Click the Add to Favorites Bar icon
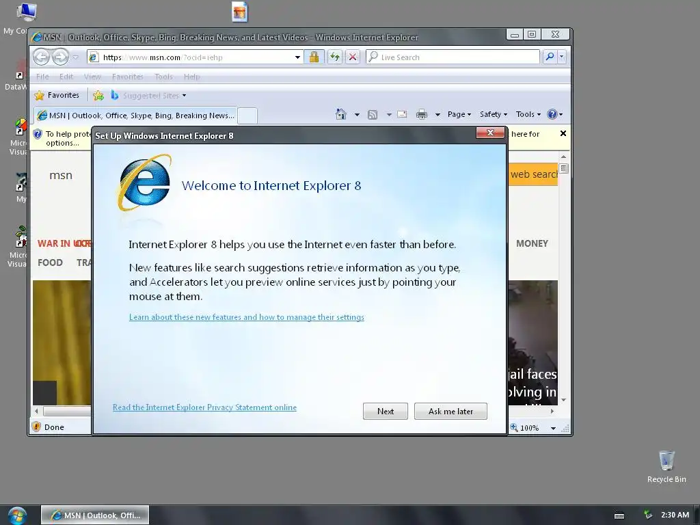700x525 pixels. [98, 95]
